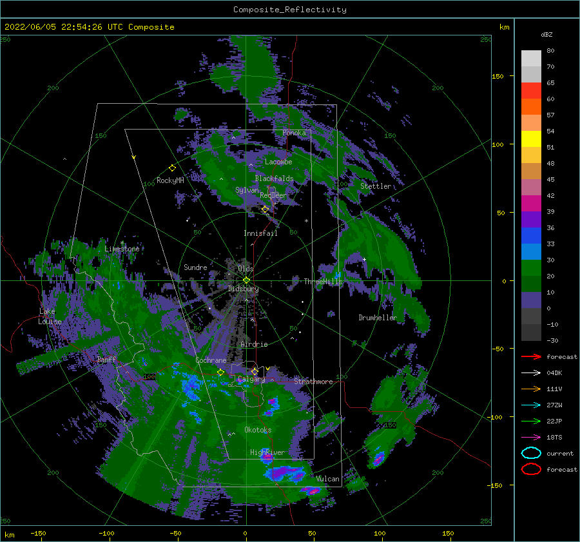Click the blue echo cluster southwest of Cochrane
This screenshot has width=580, height=542.
191,387
